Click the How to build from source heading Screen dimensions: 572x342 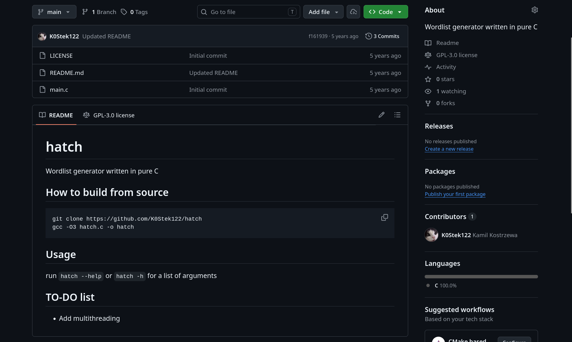click(x=107, y=192)
